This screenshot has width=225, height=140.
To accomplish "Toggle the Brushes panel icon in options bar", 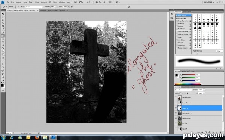I will [x=129, y=7].
